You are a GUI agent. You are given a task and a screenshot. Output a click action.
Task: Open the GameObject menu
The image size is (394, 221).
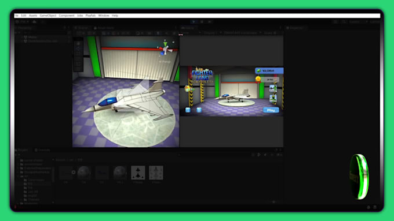tap(48, 16)
